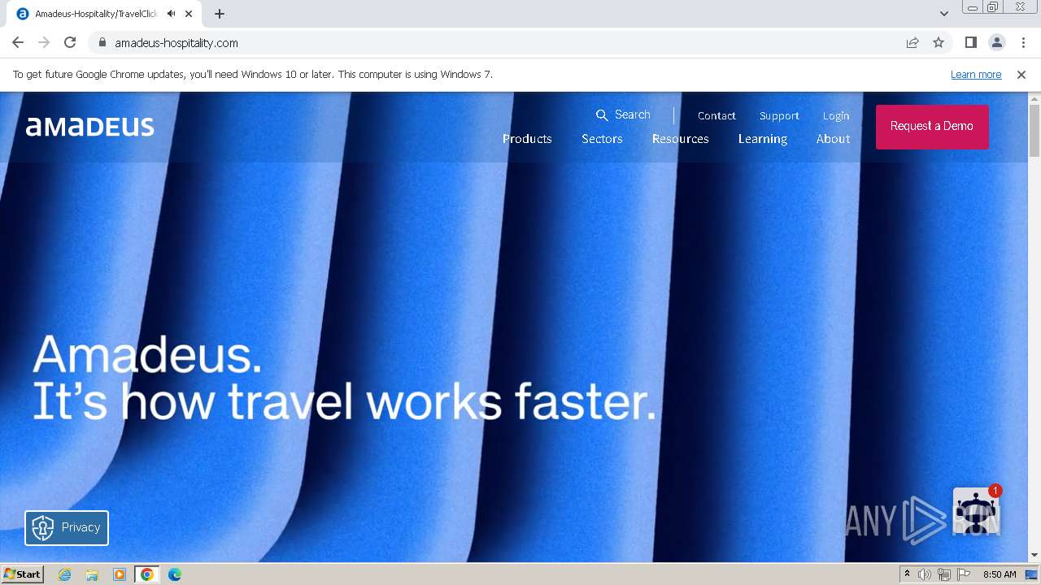Open the site Search
Viewport: 1041px width, 585px height.
(623, 115)
